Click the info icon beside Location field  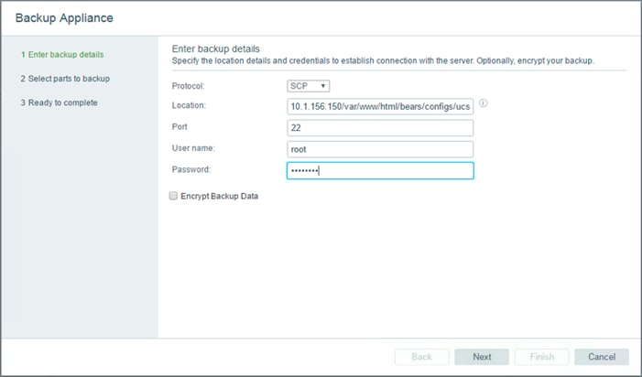484,103
